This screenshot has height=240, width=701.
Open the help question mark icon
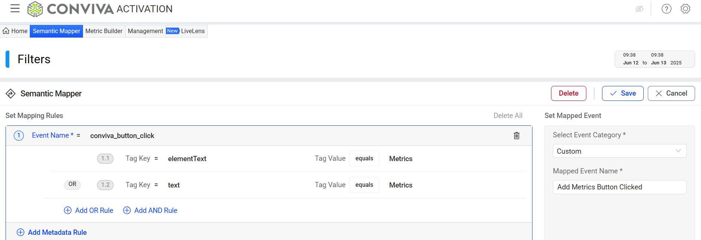pyautogui.click(x=666, y=9)
